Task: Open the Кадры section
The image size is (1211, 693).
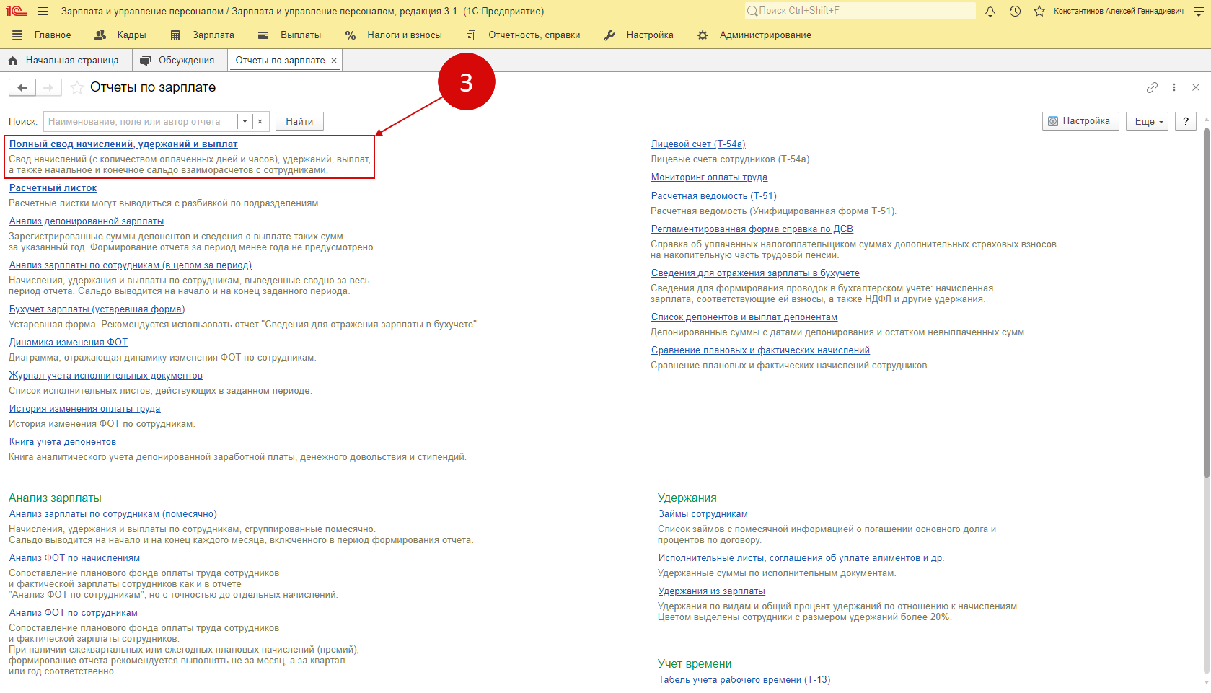Action: (x=120, y=35)
